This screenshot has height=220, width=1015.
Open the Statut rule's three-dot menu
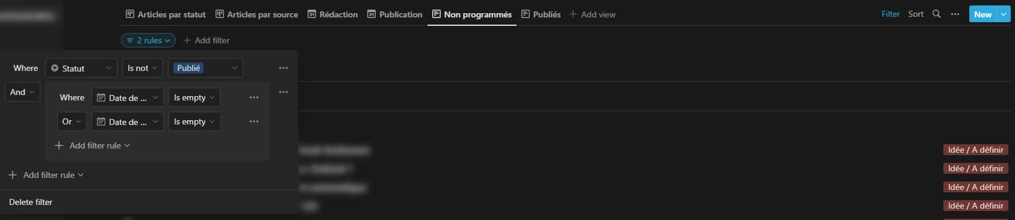point(284,68)
